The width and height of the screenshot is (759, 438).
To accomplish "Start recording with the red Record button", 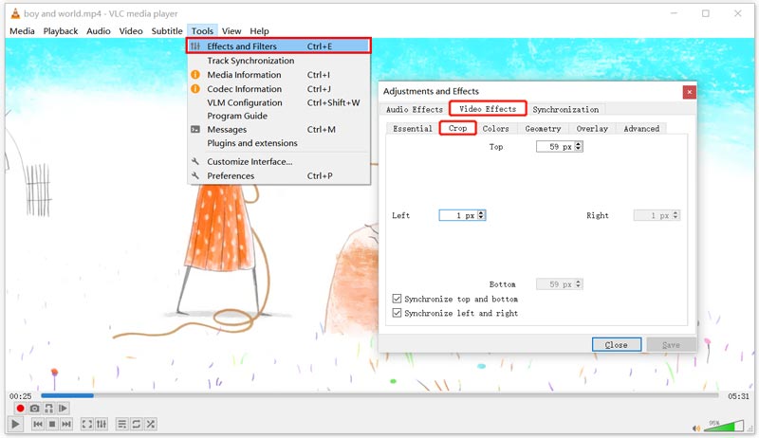I will pos(20,409).
